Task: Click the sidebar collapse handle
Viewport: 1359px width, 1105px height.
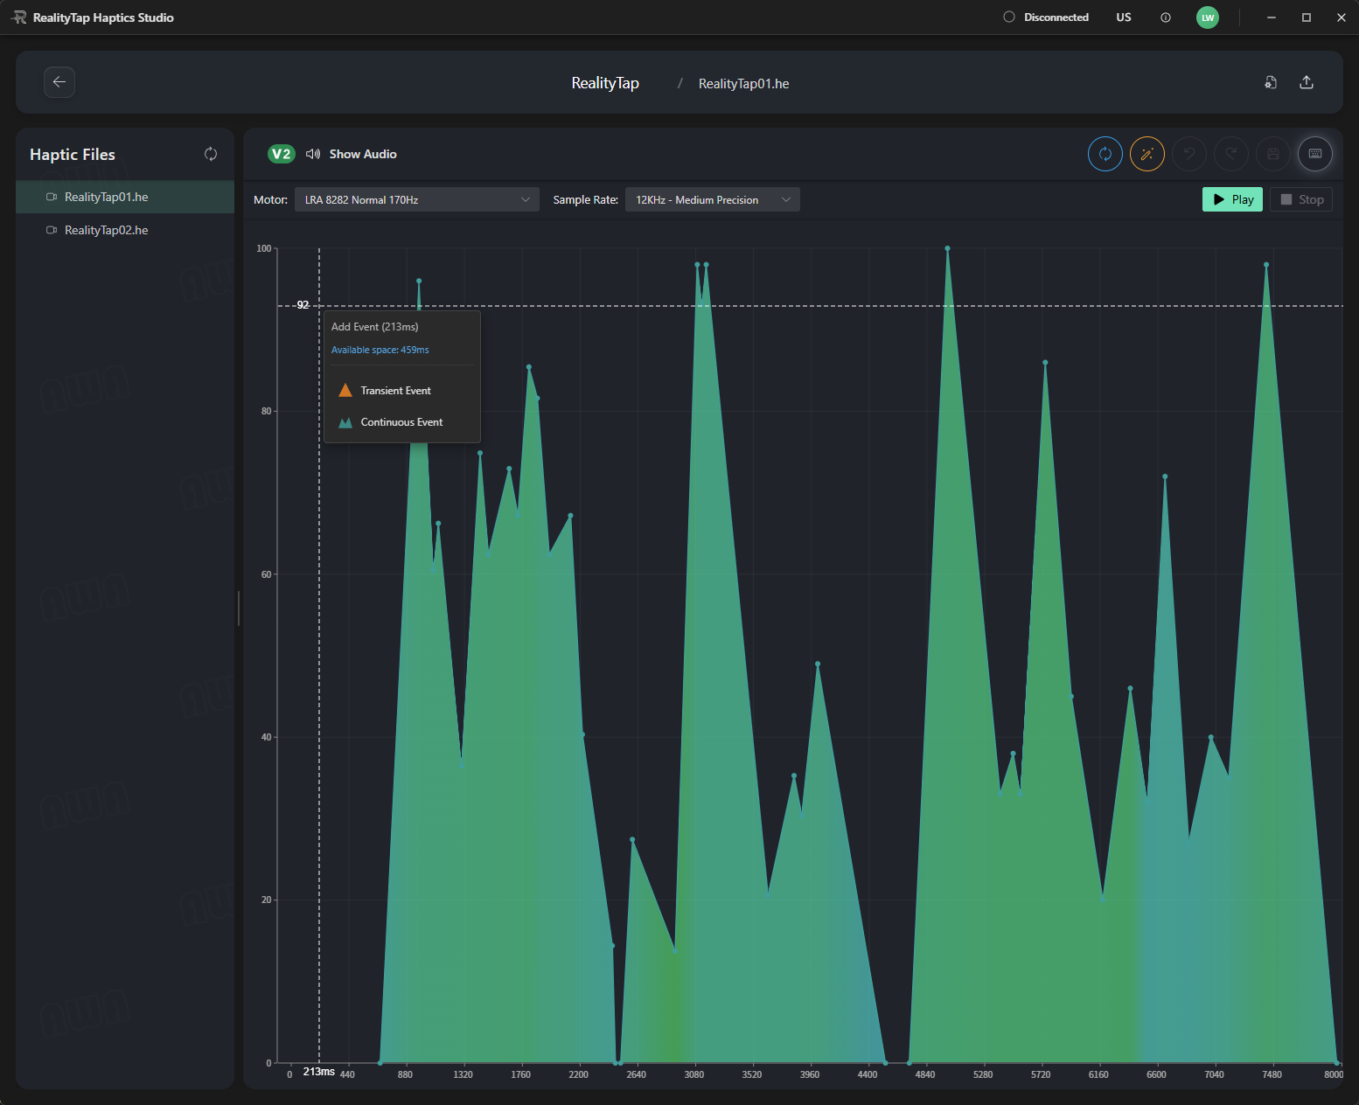Action: [x=238, y=608]
